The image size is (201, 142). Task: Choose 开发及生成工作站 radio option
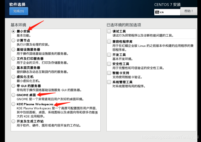tap(13, 121)
